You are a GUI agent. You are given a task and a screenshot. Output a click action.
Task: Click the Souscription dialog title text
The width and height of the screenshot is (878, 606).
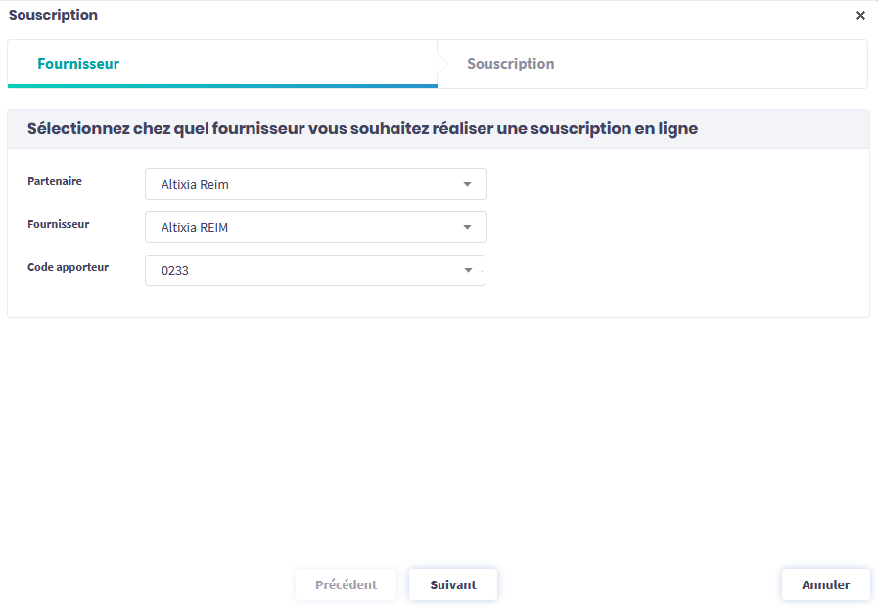[53, 16]
